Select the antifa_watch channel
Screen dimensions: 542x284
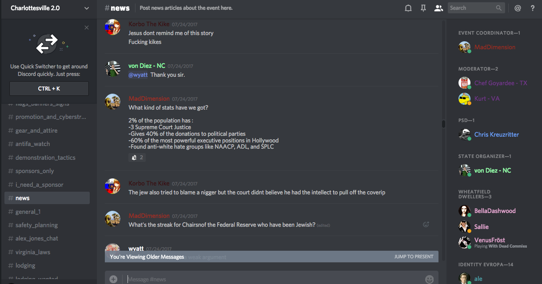(32, 144)
